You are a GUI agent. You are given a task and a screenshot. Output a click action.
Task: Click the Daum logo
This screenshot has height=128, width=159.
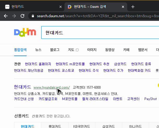point(25,32)
